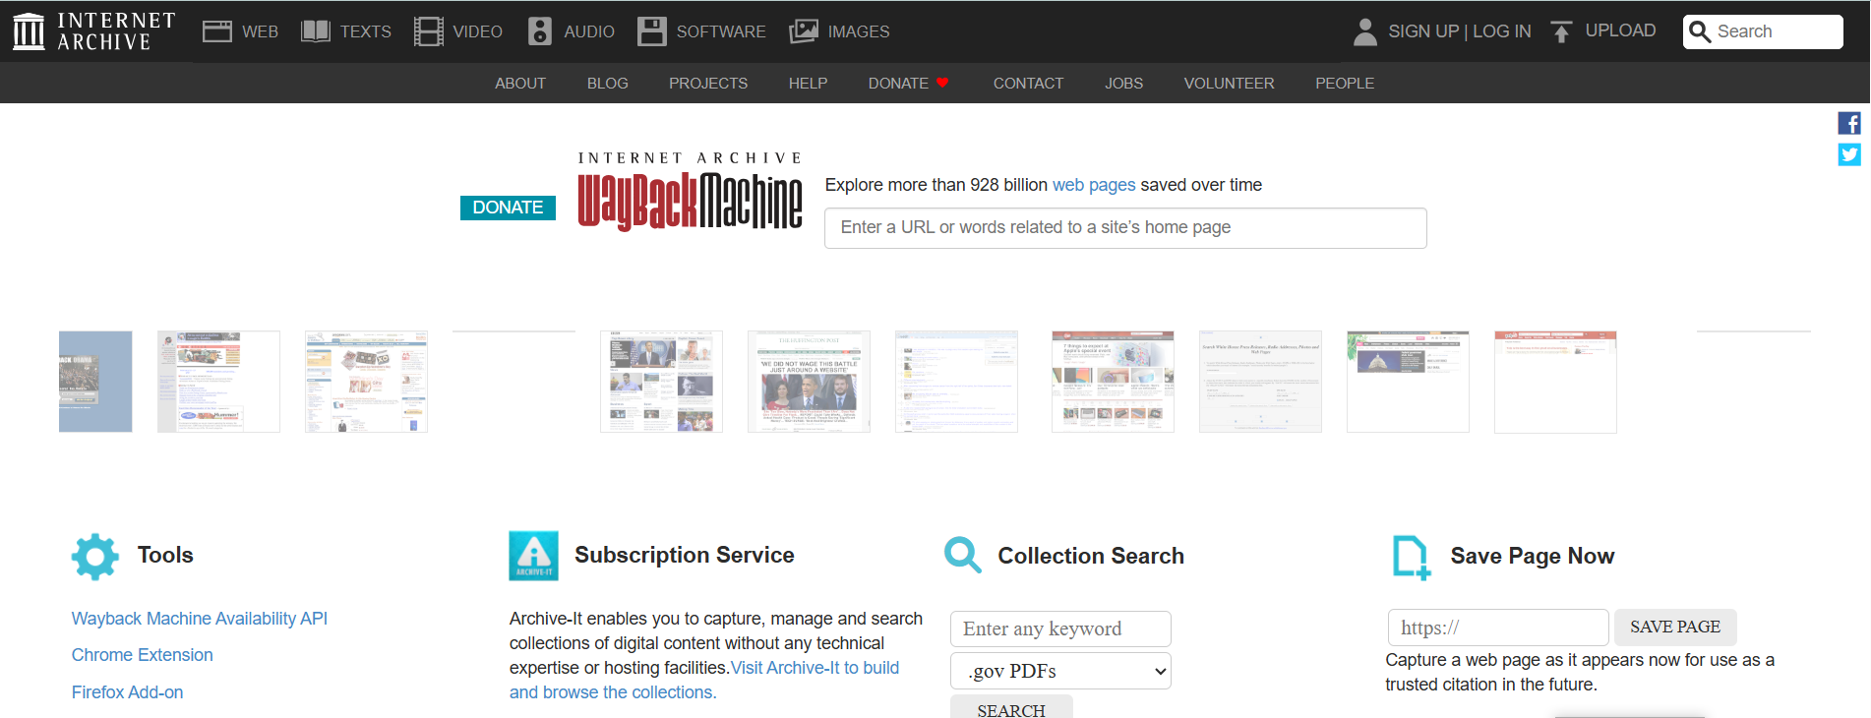Click the Archive-It subscription icon
This screenshot has width=1871, height=718.
pos(533,556)
